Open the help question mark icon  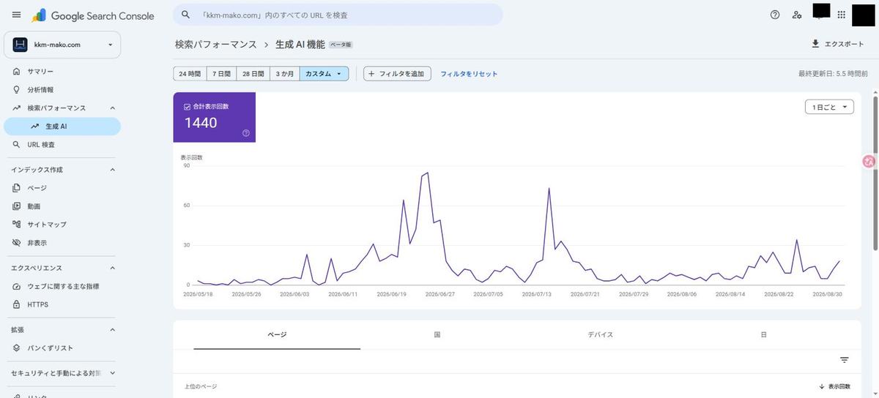(x=775, y=15)
